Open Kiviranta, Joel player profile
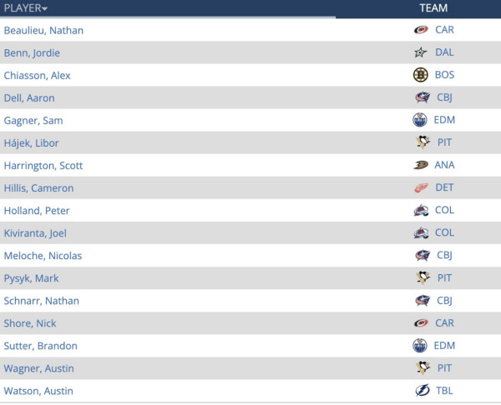Viewport: 501px width, 405px height. [x=37, y=233]
